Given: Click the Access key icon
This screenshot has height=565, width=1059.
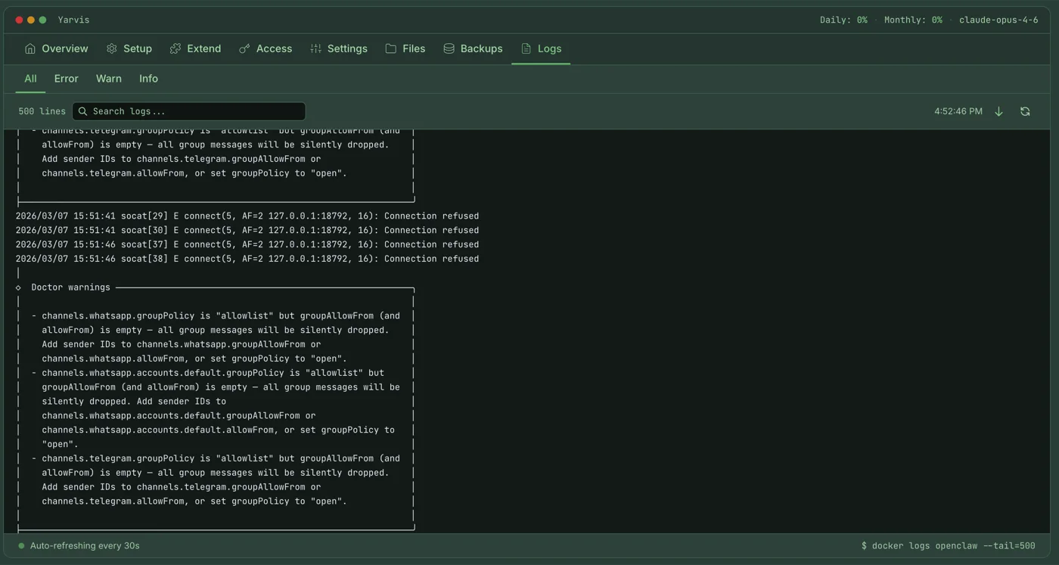Looking at the screenshot, I should [x=244, y=48].
